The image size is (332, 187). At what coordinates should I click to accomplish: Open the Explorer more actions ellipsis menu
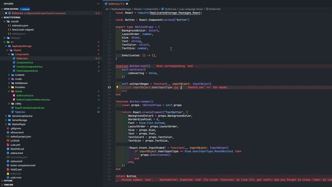98,4
